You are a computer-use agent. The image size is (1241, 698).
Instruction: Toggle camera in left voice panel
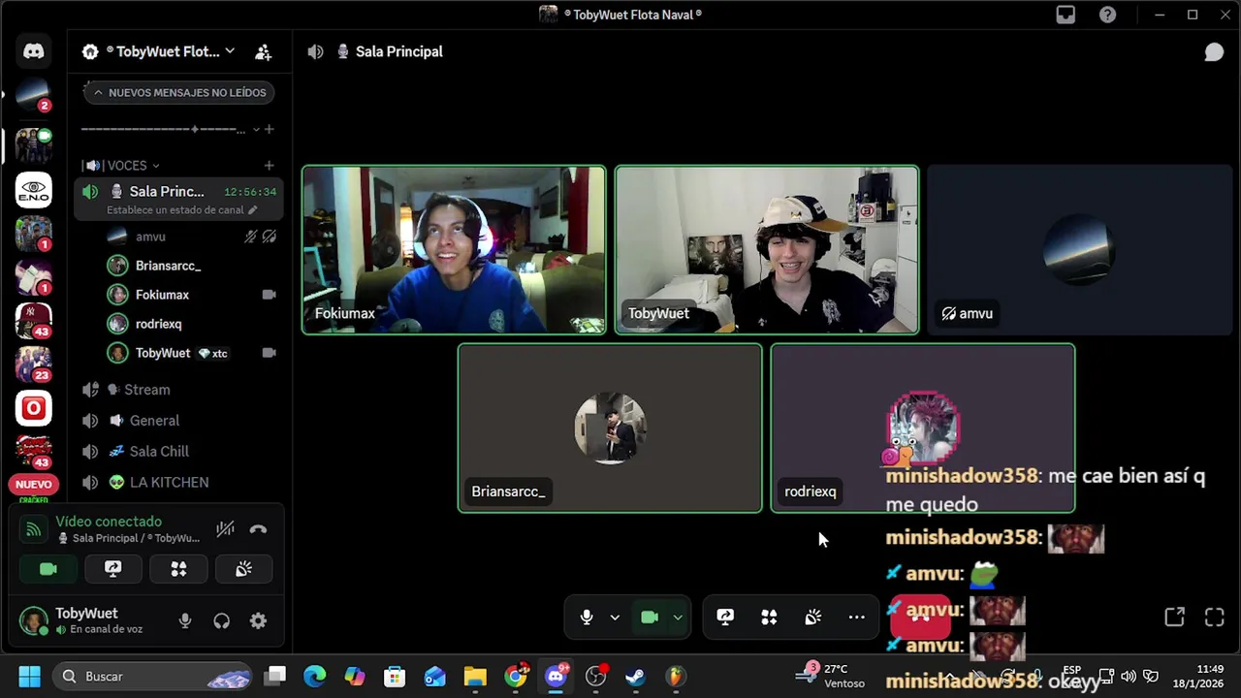pos(48,569)
